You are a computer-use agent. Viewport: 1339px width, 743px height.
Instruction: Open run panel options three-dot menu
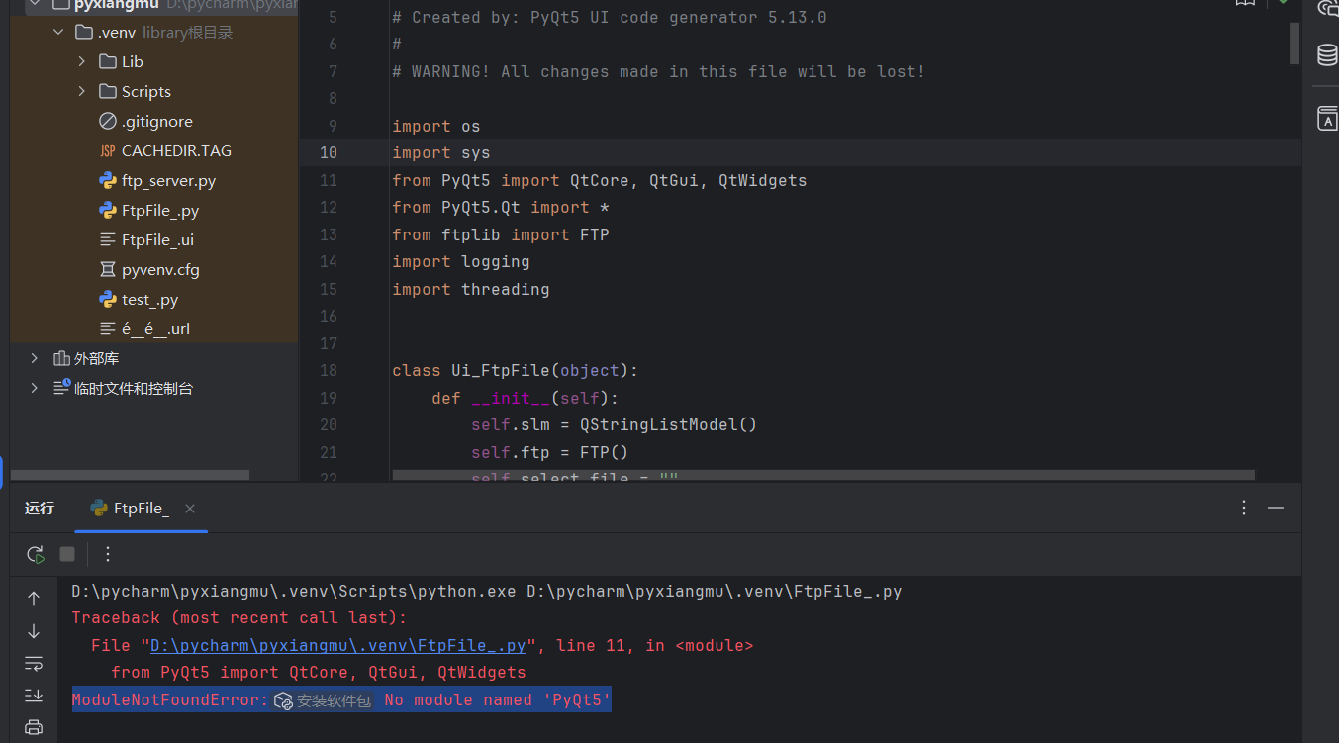[1244, 508]
